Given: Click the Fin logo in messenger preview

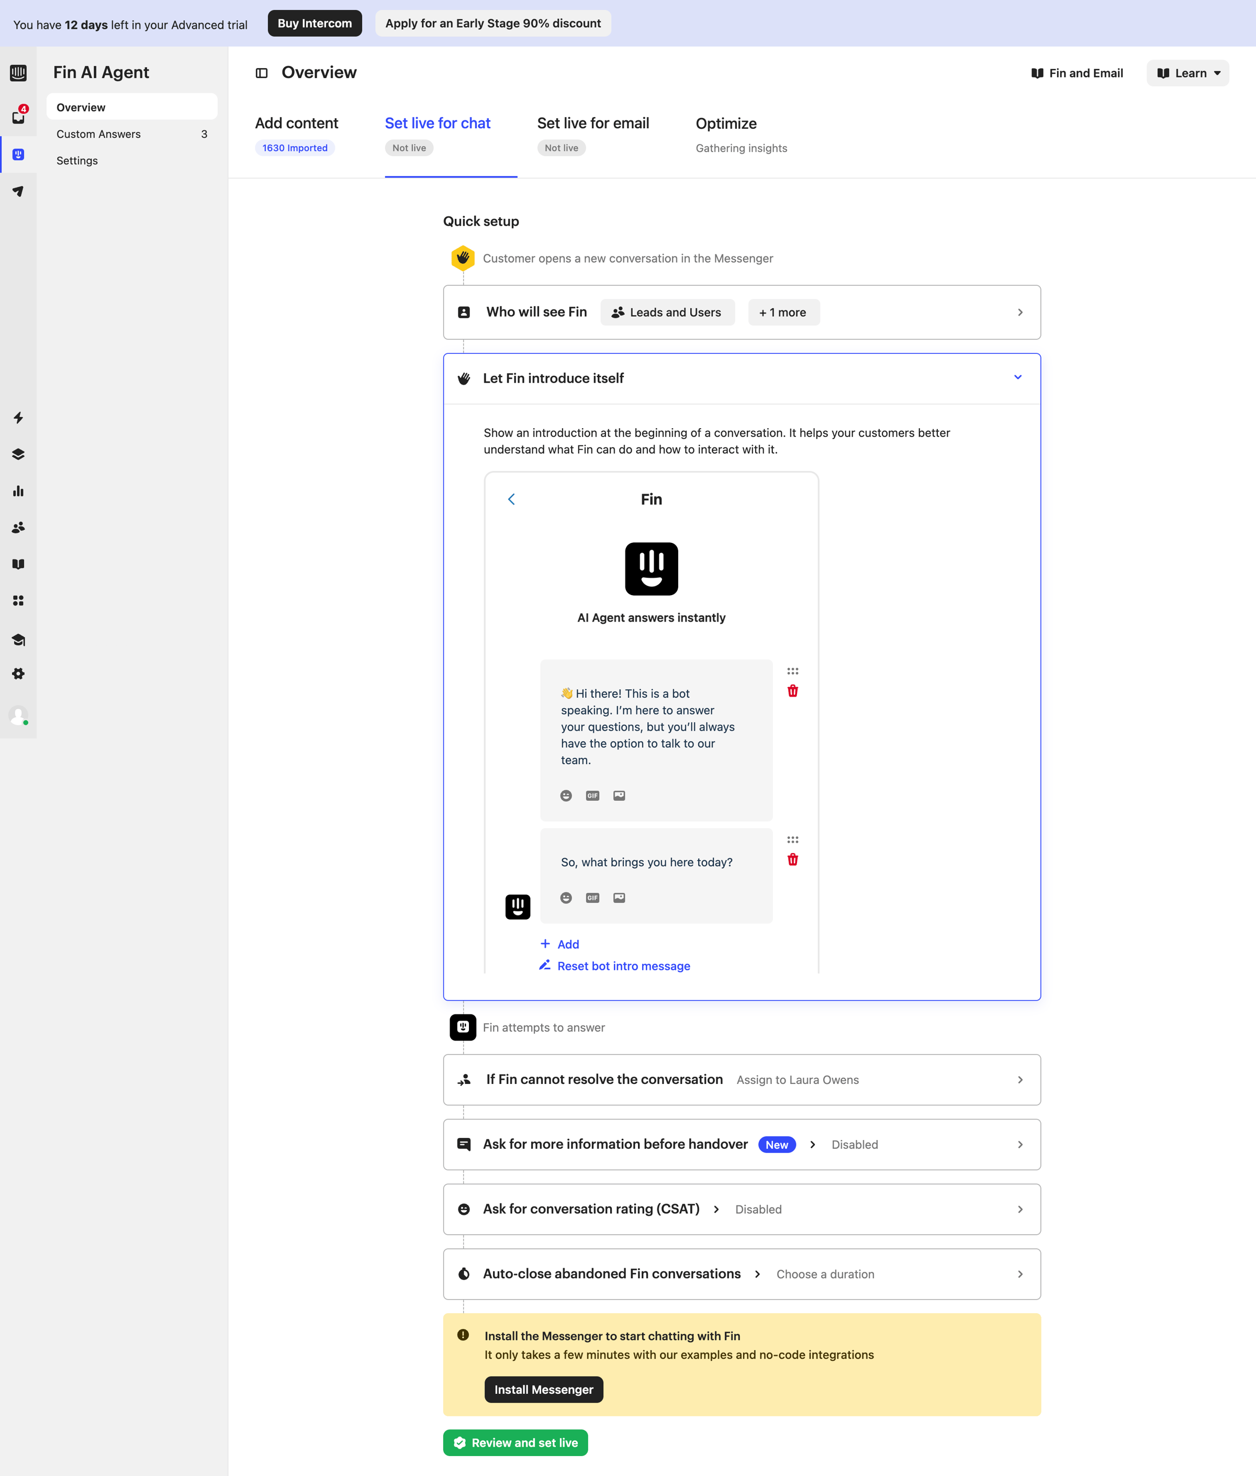Looking at the screenshot, I should (x=652, y=569).
